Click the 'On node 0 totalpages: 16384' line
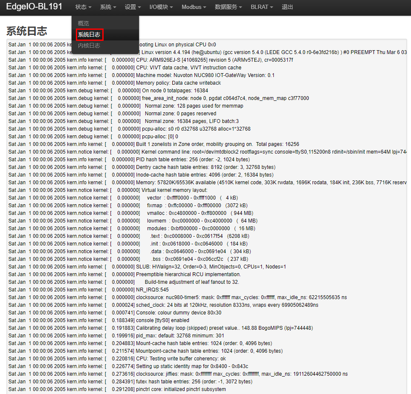 pyautogui.click(x=108, y=91)
